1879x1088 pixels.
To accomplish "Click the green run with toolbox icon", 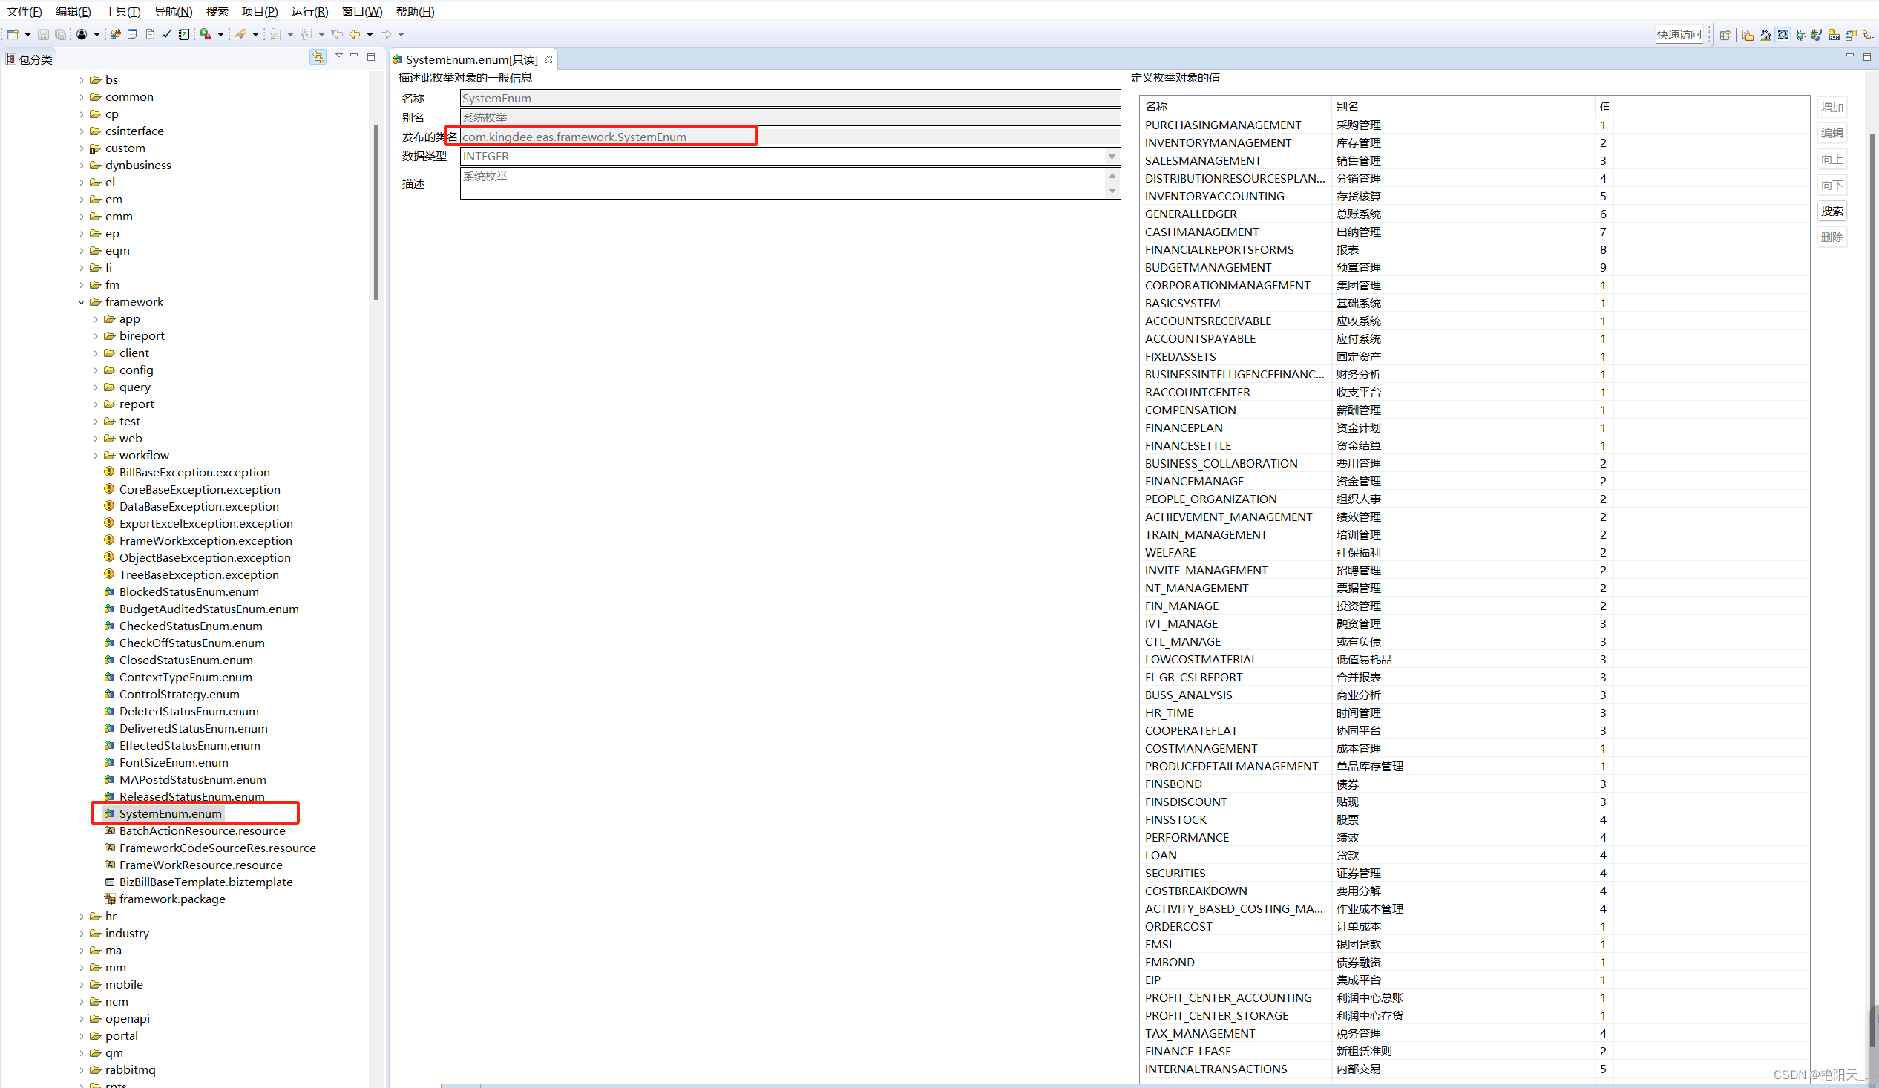I will tap(206, 34).
